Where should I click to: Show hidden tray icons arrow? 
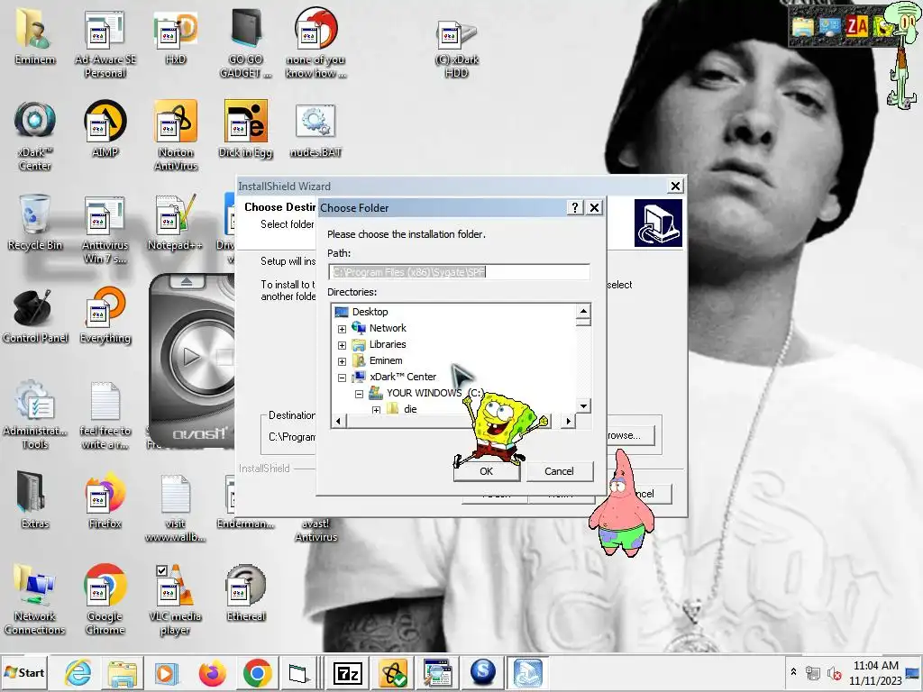793,671
